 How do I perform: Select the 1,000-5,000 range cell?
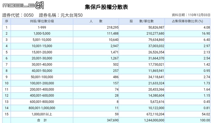coord(42,34)
